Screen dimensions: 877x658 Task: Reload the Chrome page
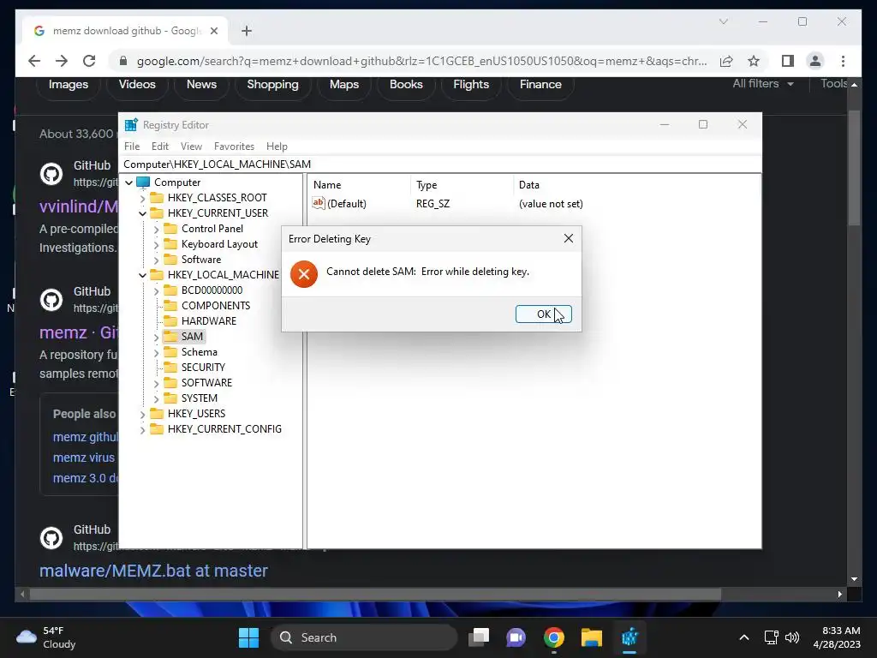tap(89, 61)
